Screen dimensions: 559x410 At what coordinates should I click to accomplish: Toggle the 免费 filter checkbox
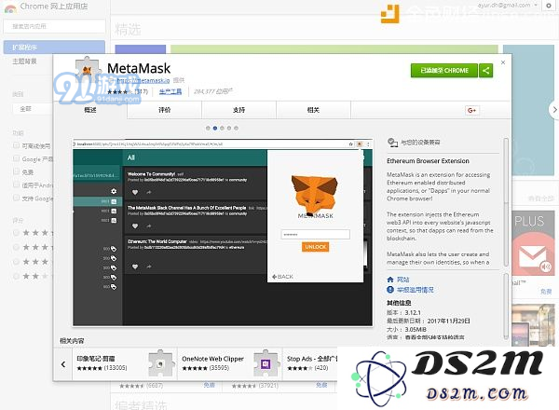(x=16, y=171)
